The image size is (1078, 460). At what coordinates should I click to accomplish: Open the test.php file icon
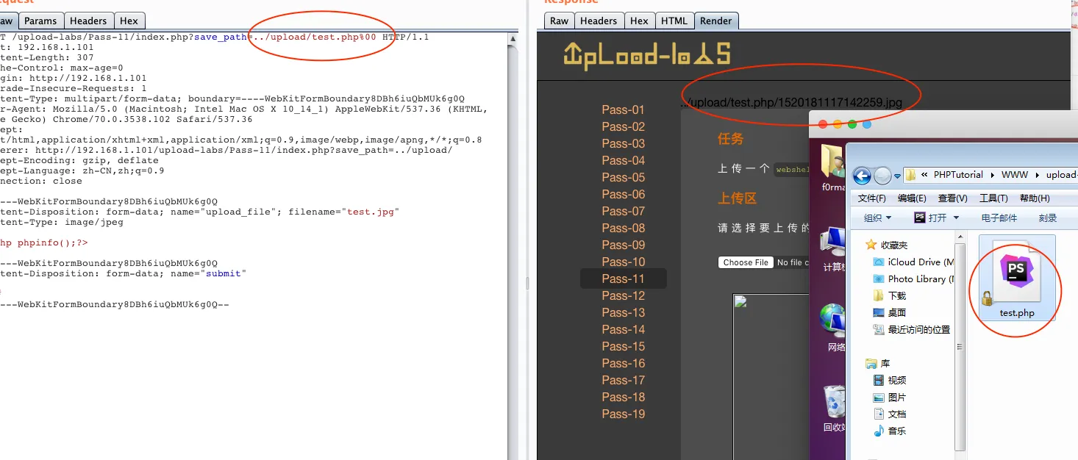pos(1016,279)
